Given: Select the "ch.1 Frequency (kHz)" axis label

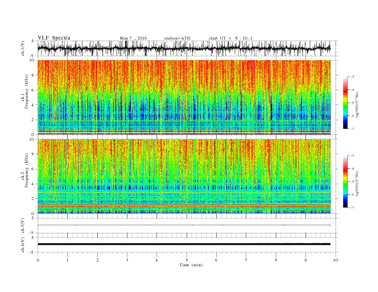Looking at the screenshot, I should tap(25, 92).
